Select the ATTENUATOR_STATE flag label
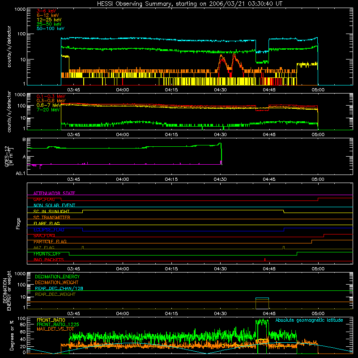358x358 pixels. tap(54, 193)
